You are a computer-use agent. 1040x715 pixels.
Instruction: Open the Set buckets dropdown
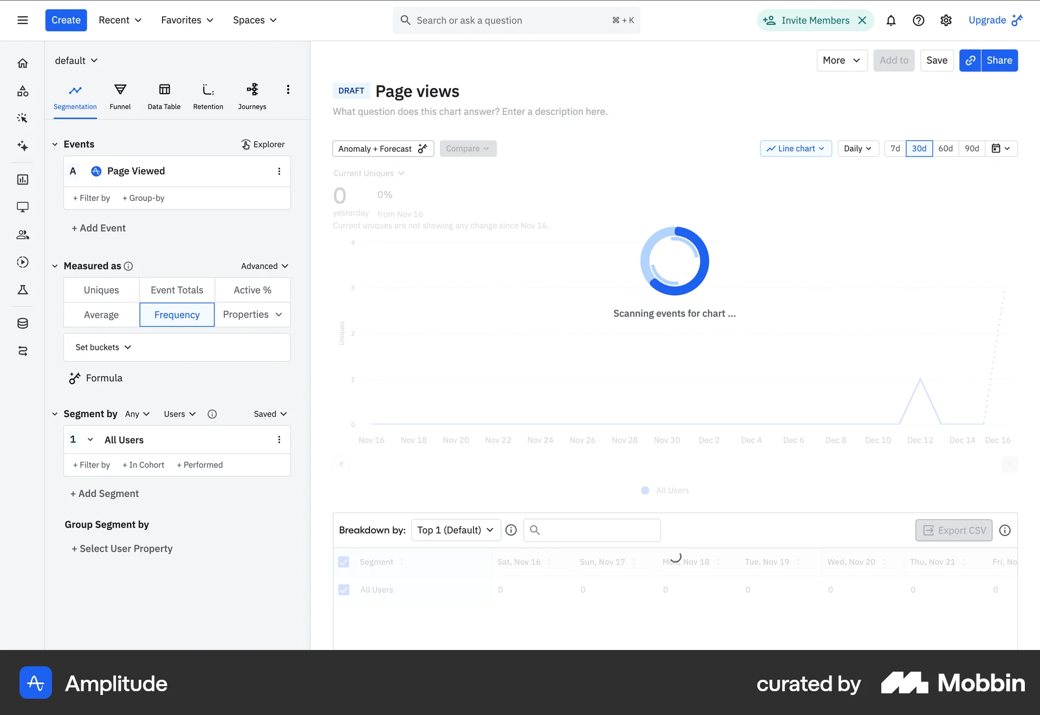pos(102,347)
